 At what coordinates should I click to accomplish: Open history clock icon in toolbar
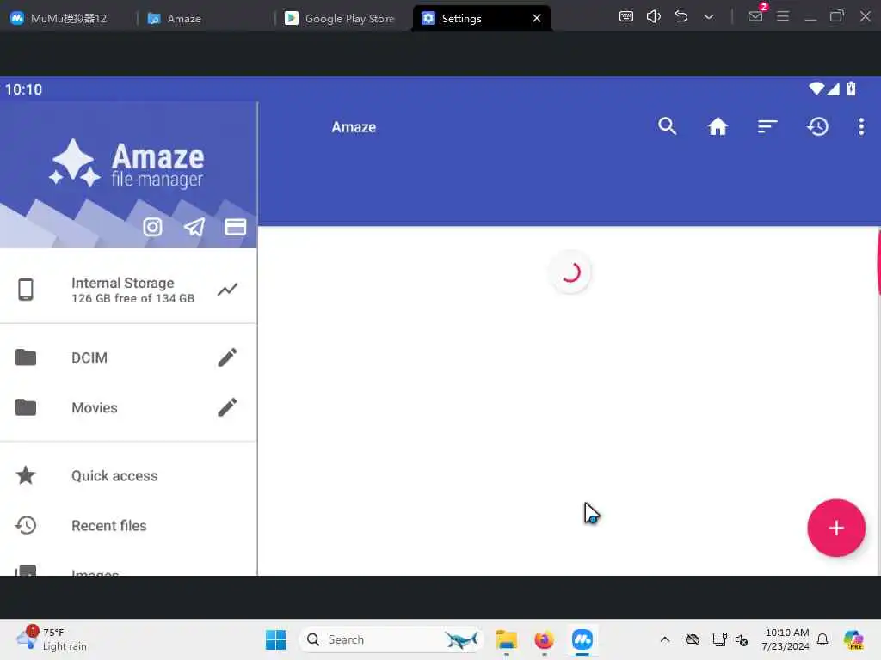[817, 126]
